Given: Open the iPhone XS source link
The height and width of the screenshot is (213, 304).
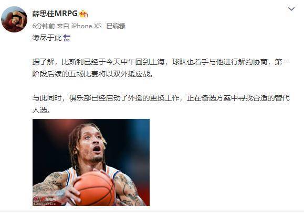Looking at the screenshot, I should 86,26.
